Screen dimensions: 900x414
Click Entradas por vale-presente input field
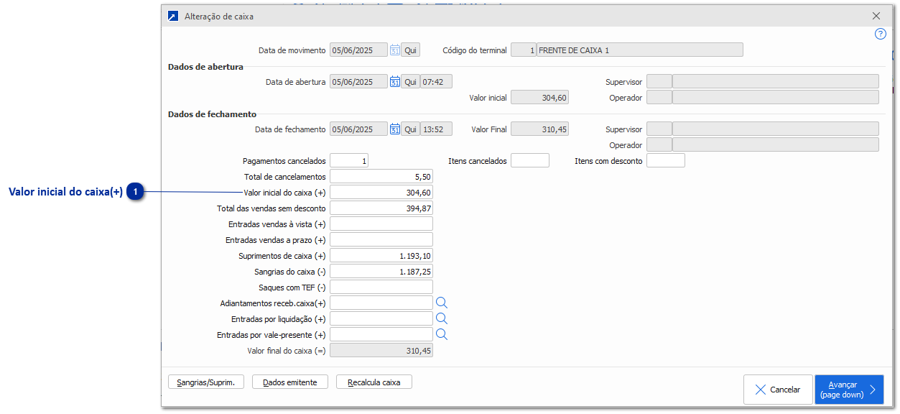tap(381, 335)
